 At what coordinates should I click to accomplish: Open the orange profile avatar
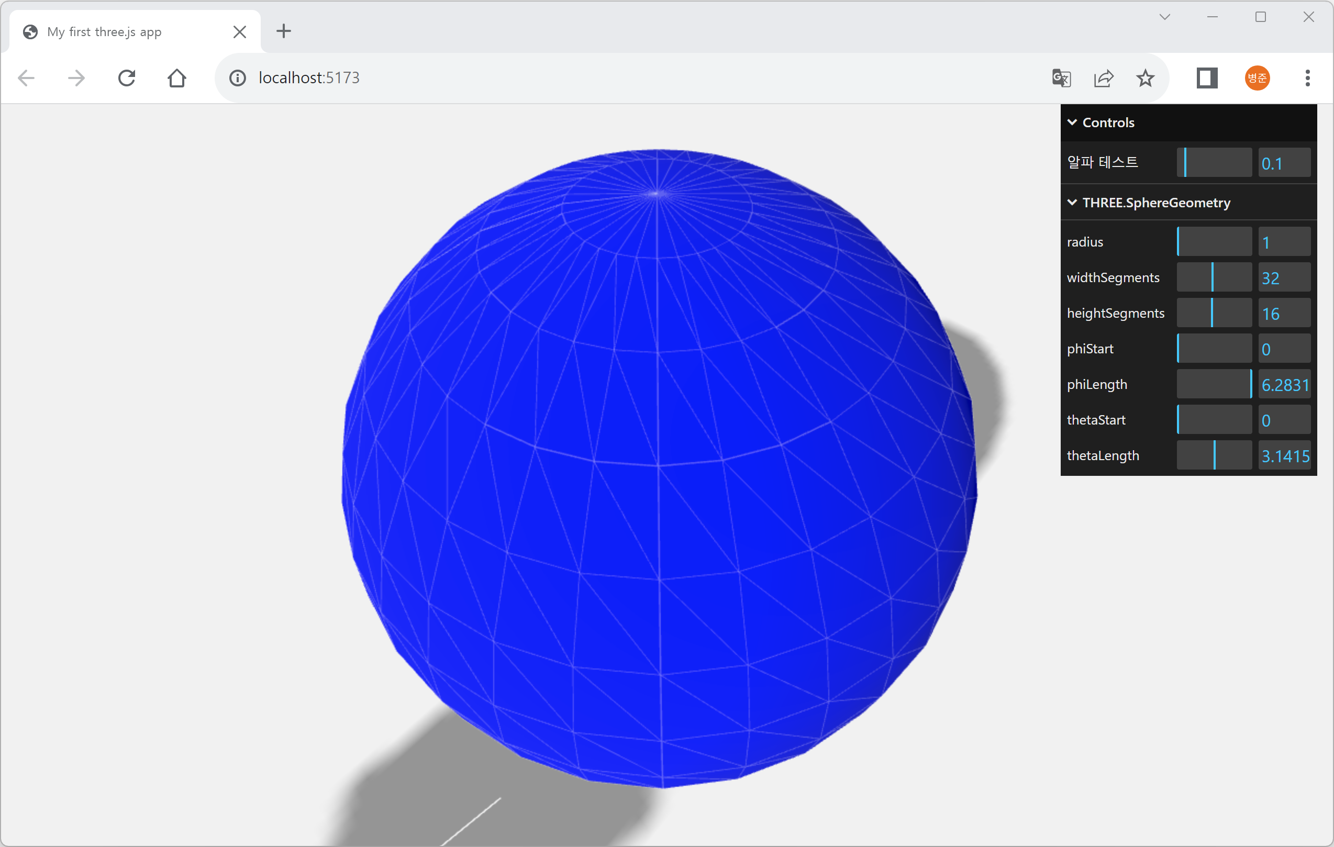[x=1257, y=78]
